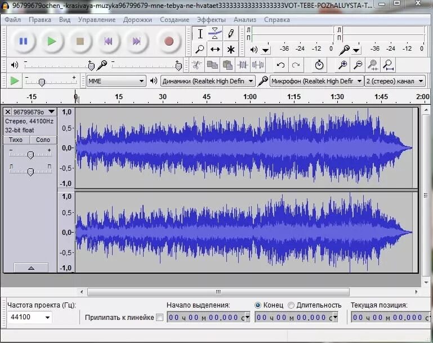Open the Вид menu

click(x=65, y=20)
